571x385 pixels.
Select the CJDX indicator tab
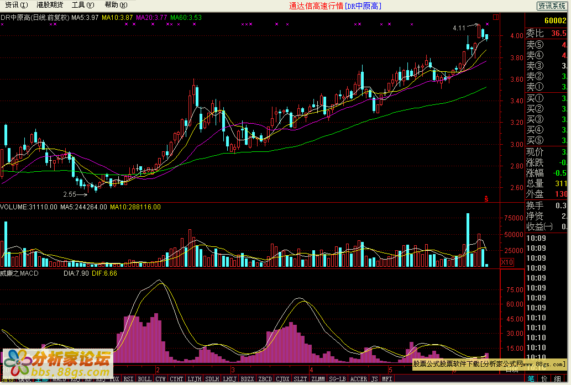283,379
